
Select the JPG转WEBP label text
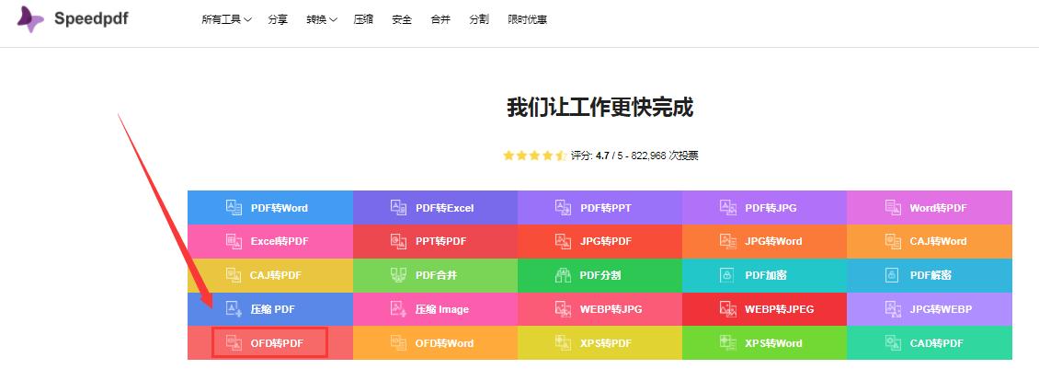(x=941, y=308)
